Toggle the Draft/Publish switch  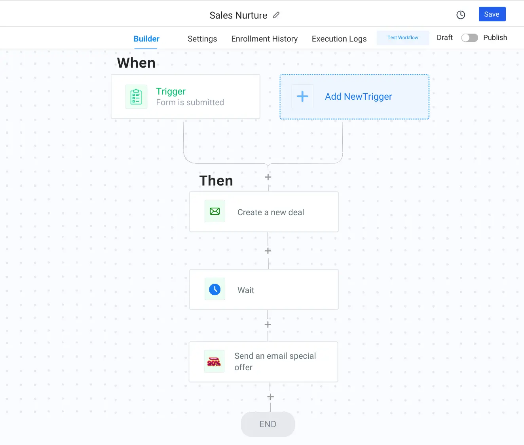point(469,38)
